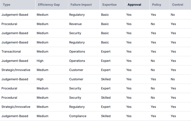This screenshot has height=121, width=191.
Task: Sort the table by Expertise header
Action: [110, 5]
